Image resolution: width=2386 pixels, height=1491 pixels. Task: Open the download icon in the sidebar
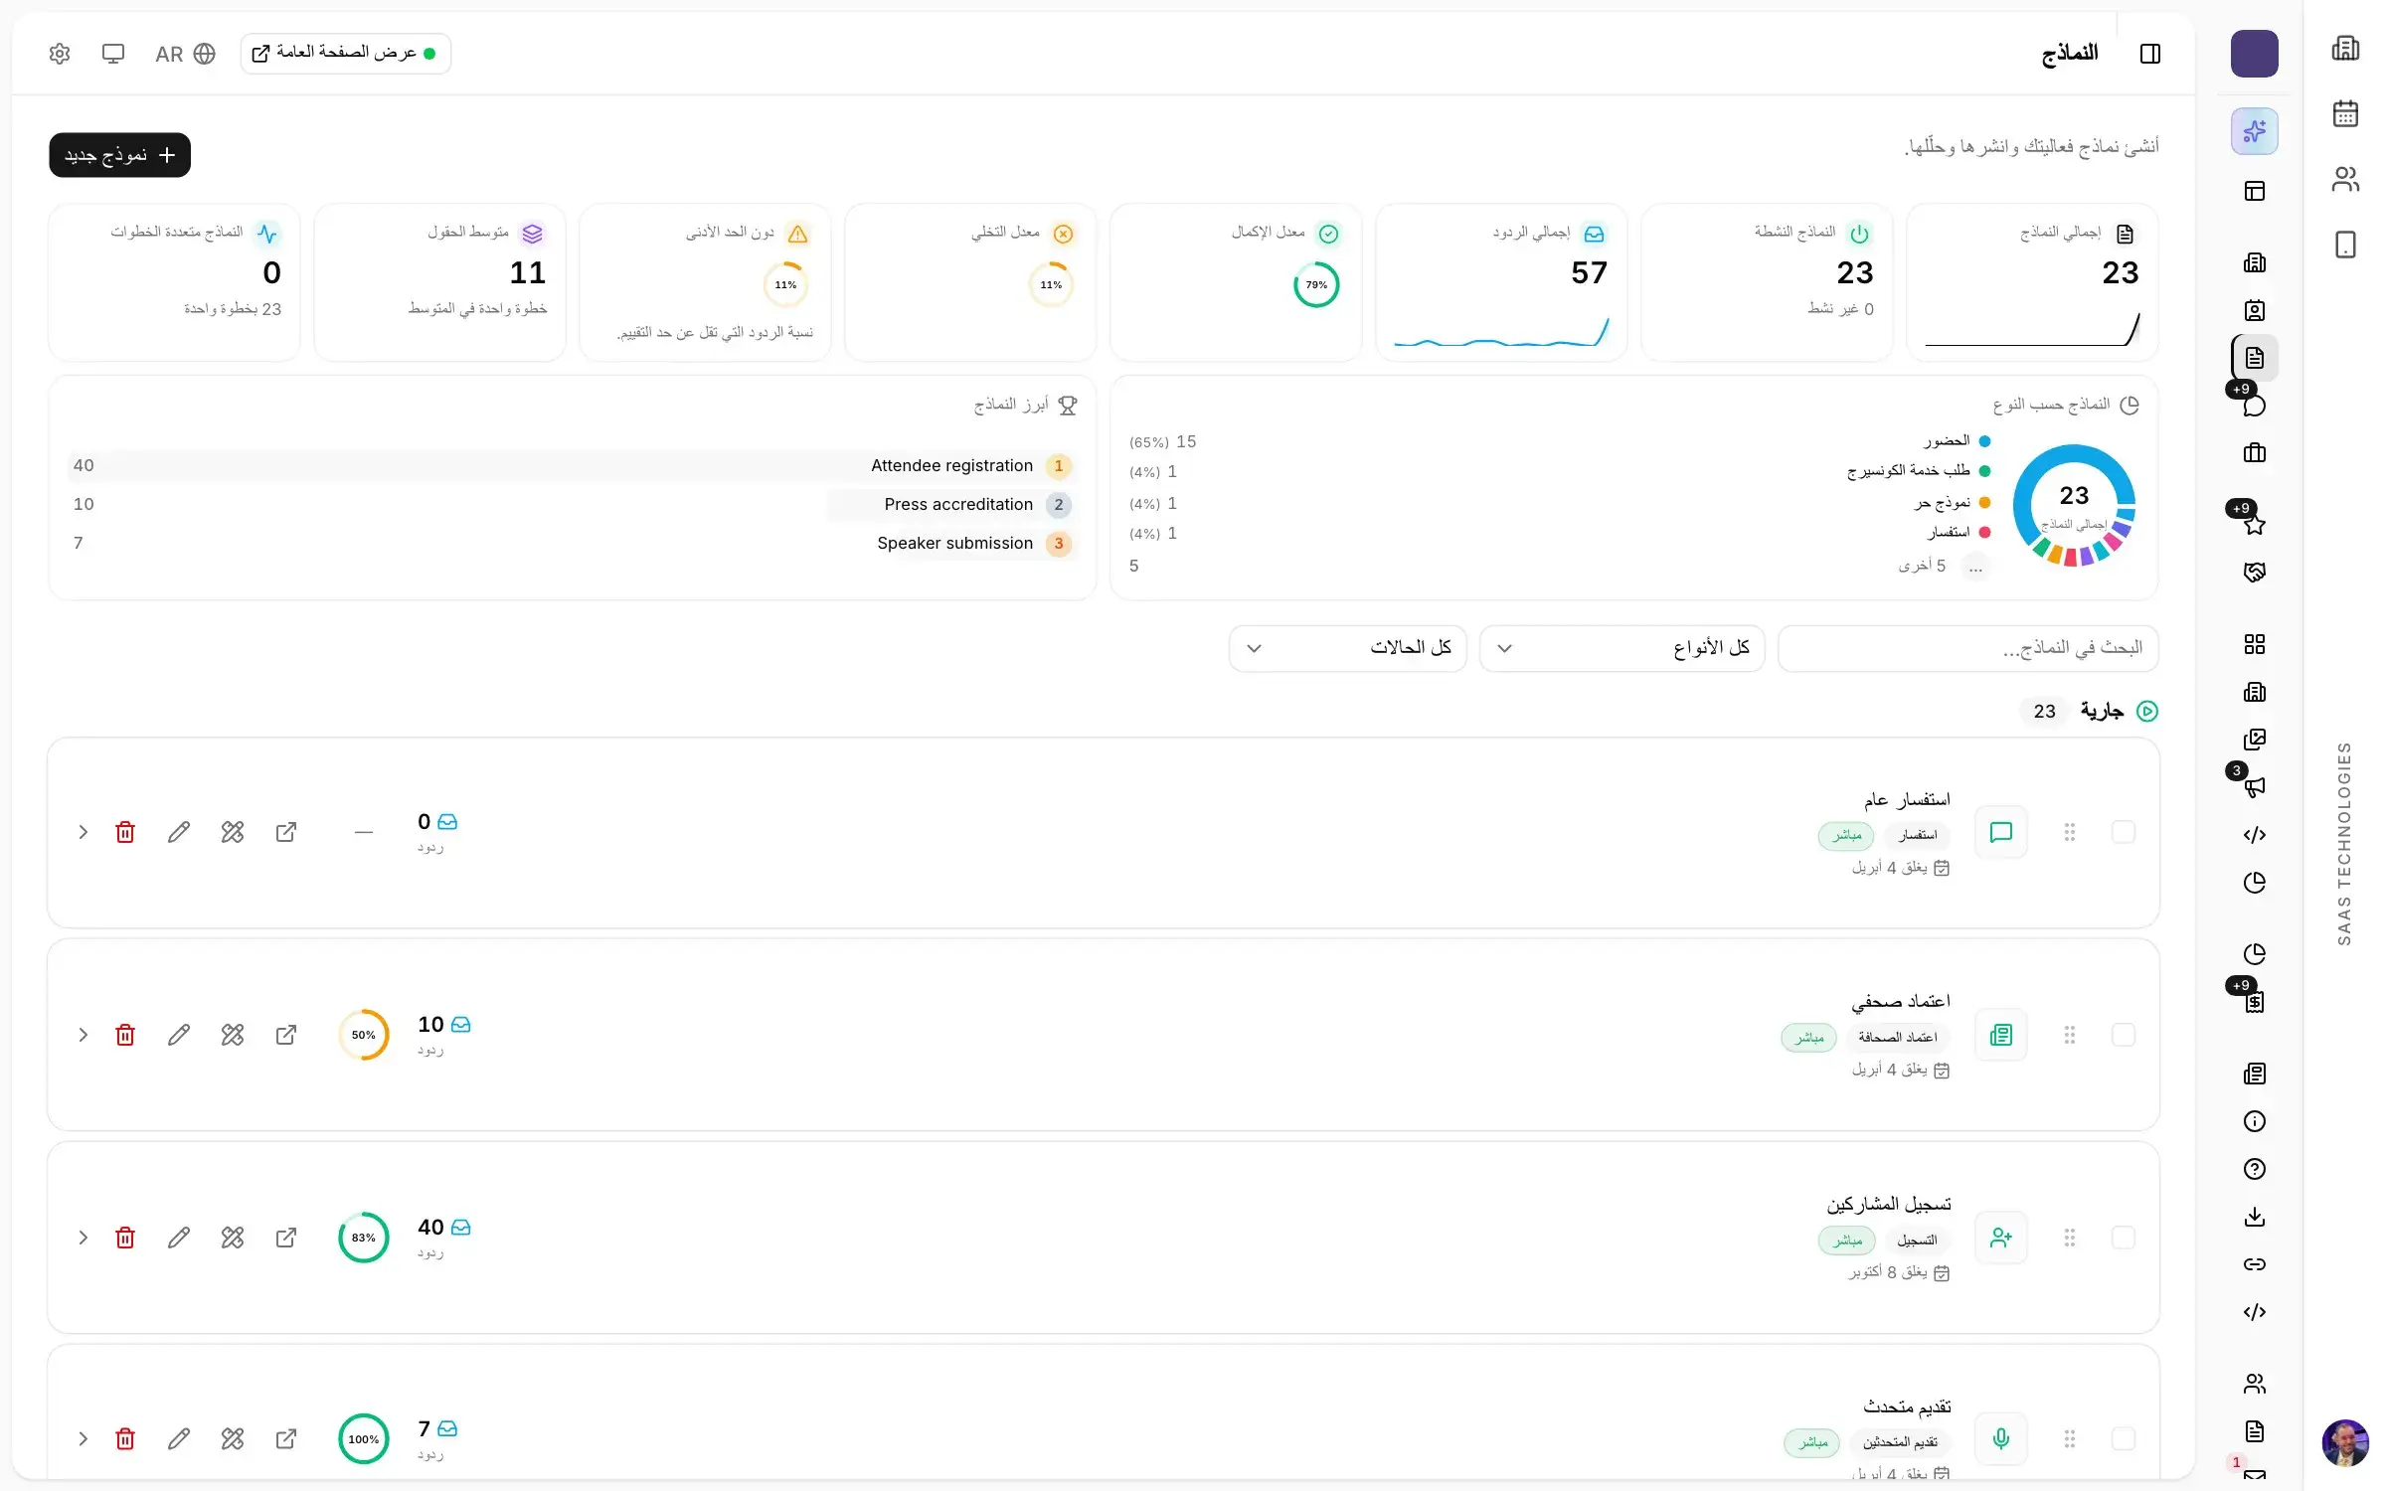pyautogui.click(x=2255, y=1217)
